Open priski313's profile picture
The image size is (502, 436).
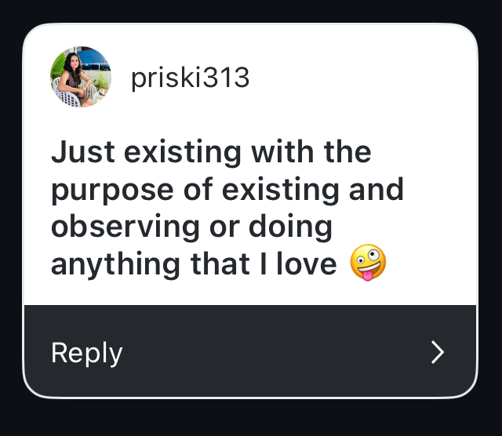(81, 76)
